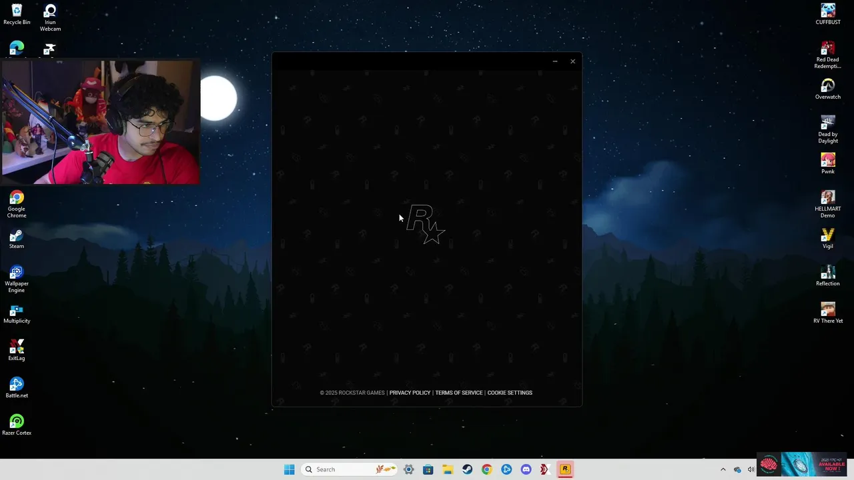Open Chrome from the taskbar
Image resolution: width=854 pixels, height=480 pixels.
pyautogui.click(x=486, y=469)
